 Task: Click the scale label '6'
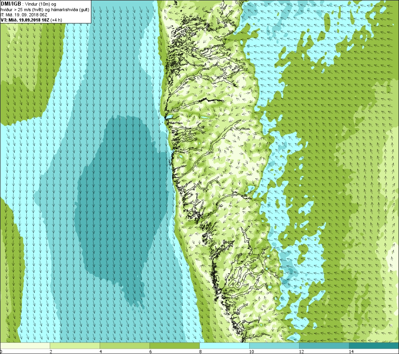(x=151, y=352)
